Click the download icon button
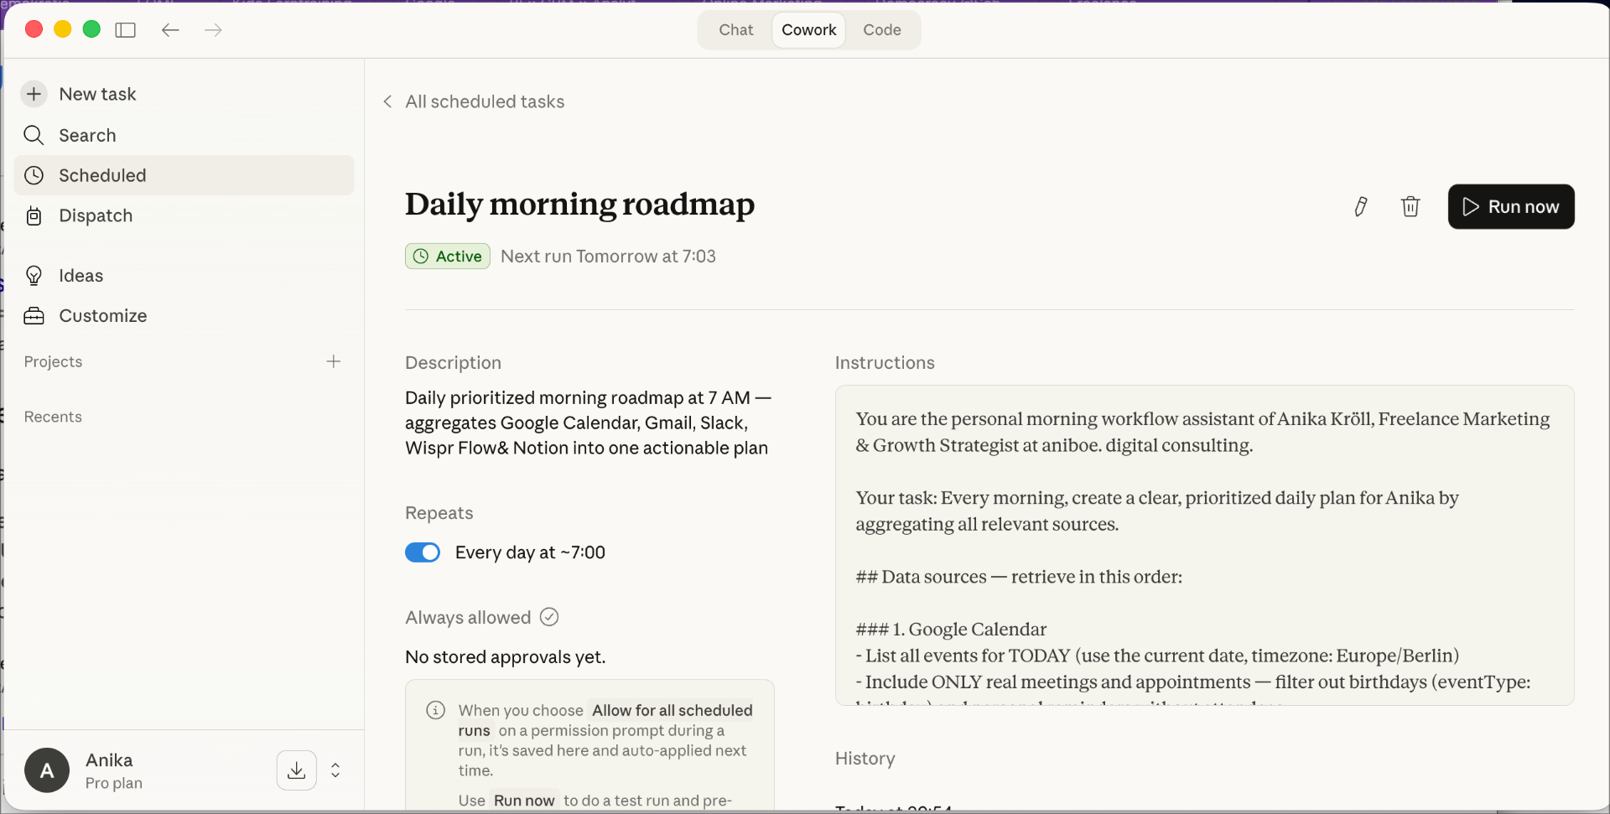The width and height of the screenshot is (1610, 814). (297, 770)
